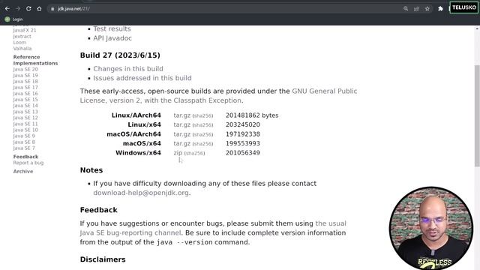The width and height of the screenshot is (480, 270).
Task: Open the Archive sidebar link
Action: tap(23, 171)
